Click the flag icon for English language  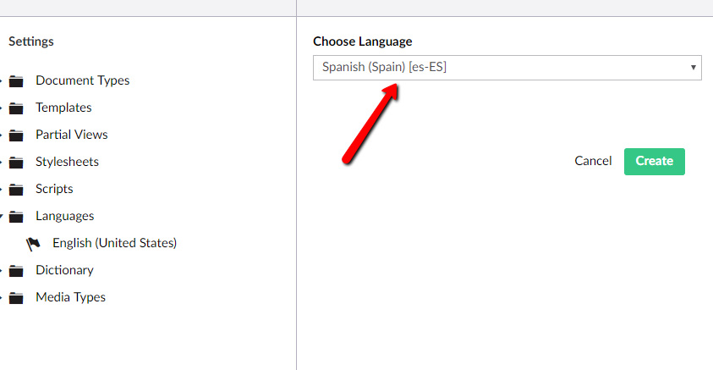point(33,244)
